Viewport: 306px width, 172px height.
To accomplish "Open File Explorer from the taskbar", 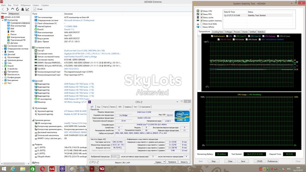I will click(x=23, y=169).
